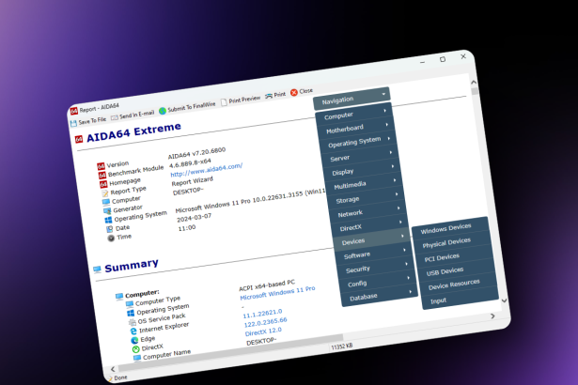Click the Send In E-mail envelope icon
The width and height of the screenshot is (578, 385).
tap(115, 117)
